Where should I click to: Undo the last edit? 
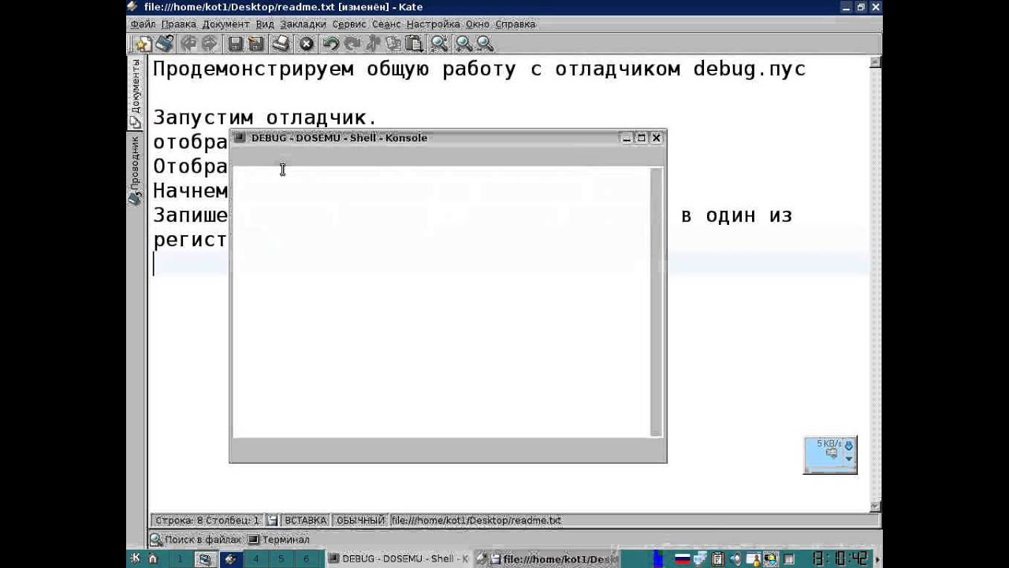(x=332, y=44)
